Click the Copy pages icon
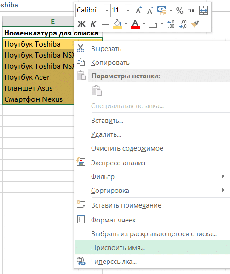Screen dimensions: 230x274 point(81,62)
